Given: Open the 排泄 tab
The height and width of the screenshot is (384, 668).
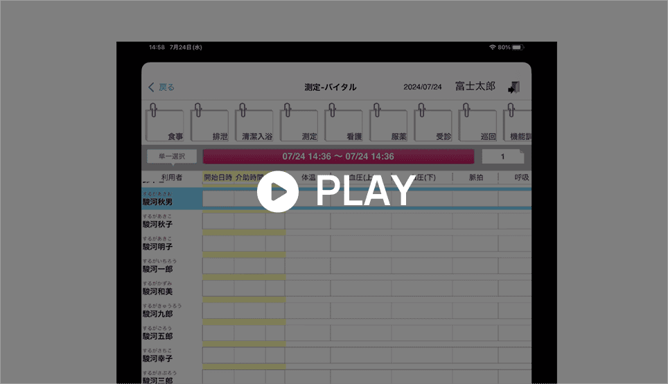Looking at the screenshot, I should click(x=209, y=123).
